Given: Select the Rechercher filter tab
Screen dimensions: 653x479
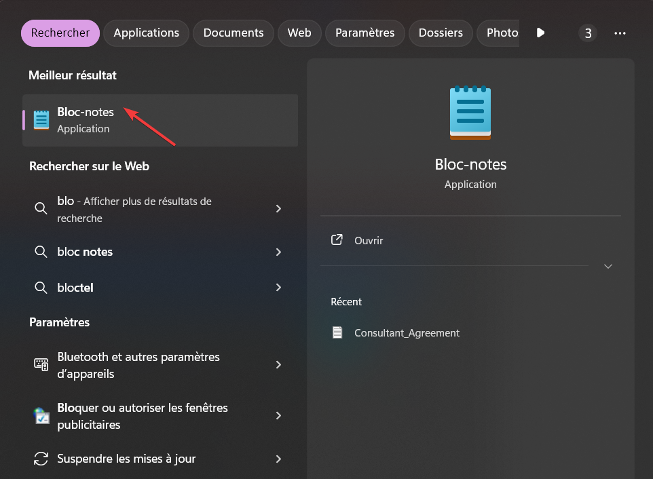Looking at the screenshot, I should tap(60, 33).
